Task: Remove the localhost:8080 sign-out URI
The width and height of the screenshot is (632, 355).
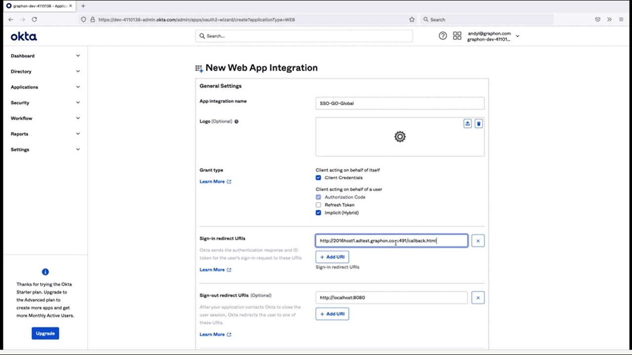Action: click(478, 298)
